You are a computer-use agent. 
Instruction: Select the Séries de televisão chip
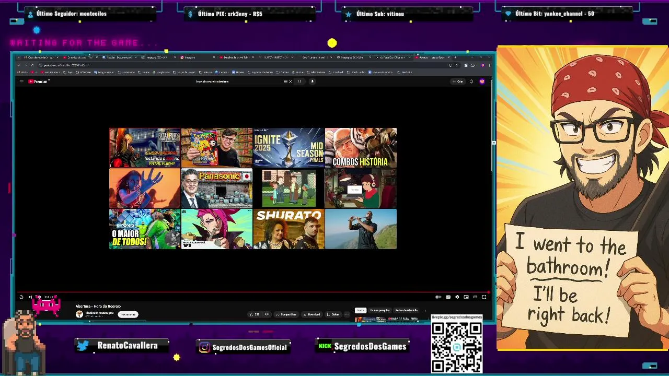(x=406, y=310)
